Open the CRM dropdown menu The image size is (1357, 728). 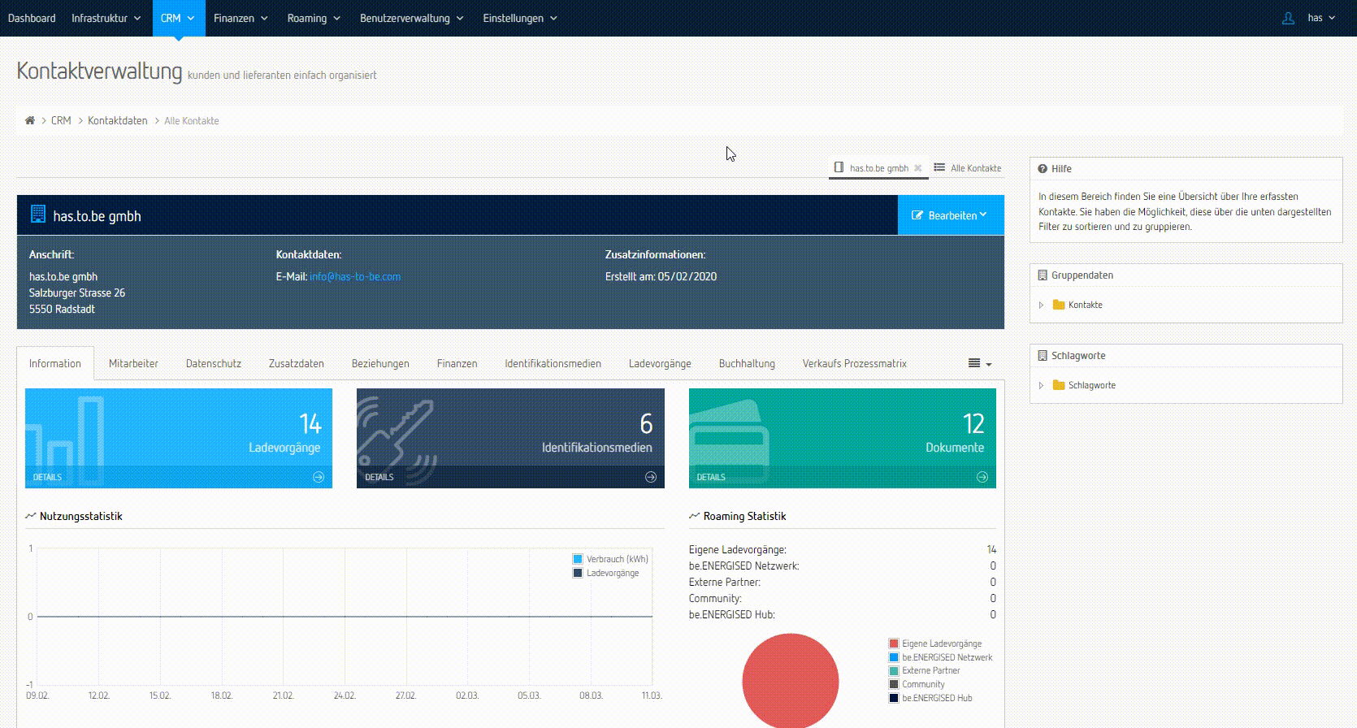(x=178, y=18)
